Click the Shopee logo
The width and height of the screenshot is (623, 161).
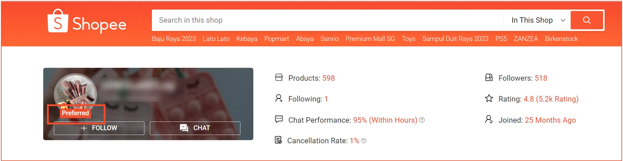point(87,21)
